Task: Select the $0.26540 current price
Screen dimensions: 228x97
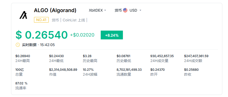Action: (x=41, y=35)
